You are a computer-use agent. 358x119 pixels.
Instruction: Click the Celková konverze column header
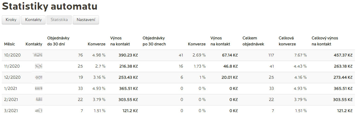pos(287,41)
